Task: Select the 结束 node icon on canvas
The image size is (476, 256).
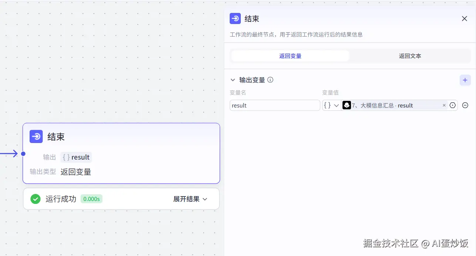Action: (x=36, y=137)
